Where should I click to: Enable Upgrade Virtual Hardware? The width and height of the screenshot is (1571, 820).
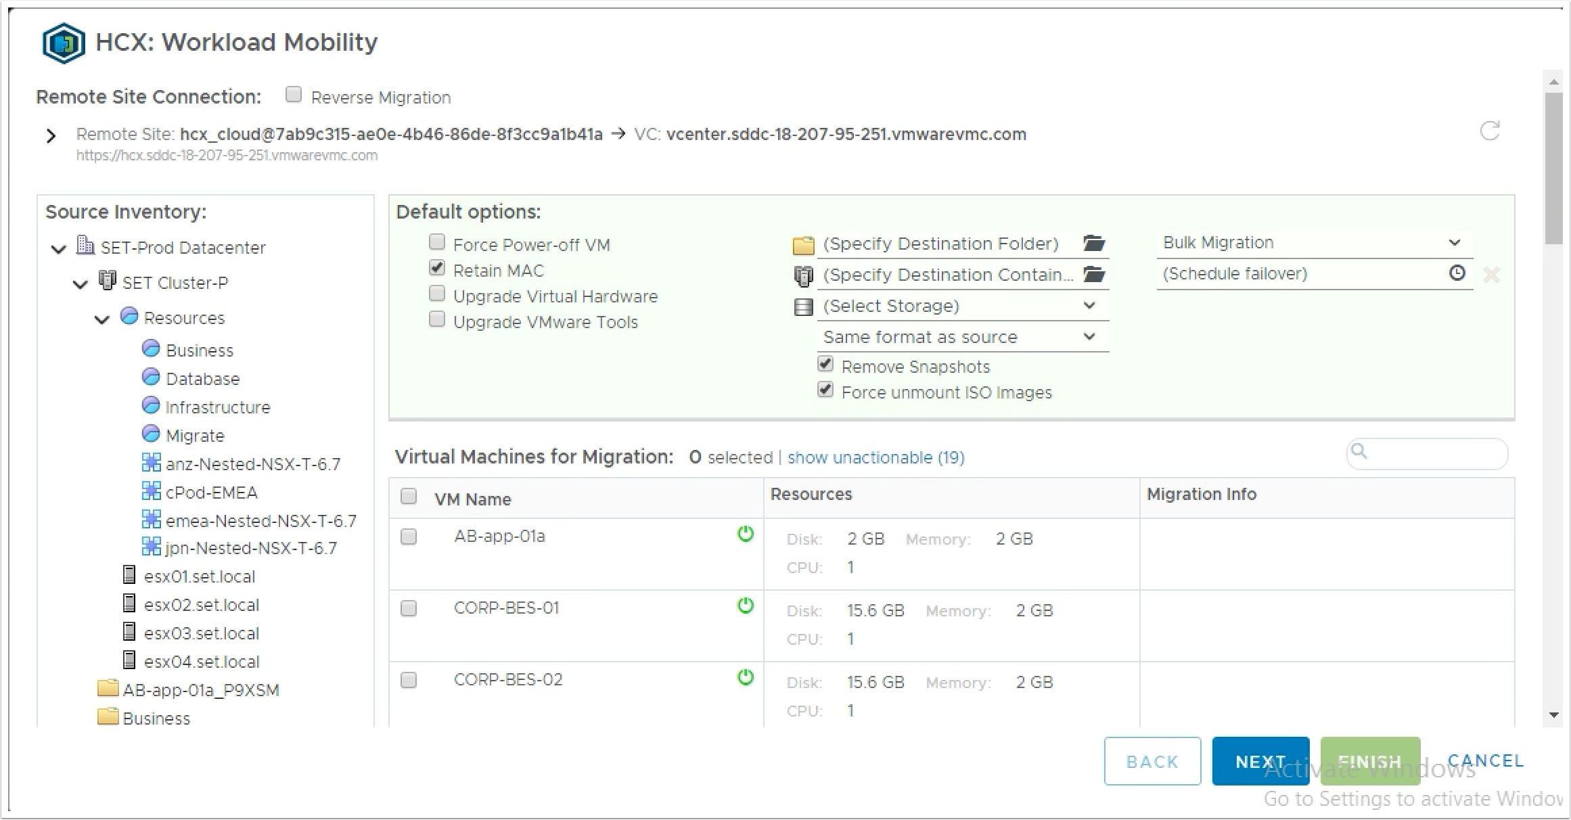[x=437, y=294]
